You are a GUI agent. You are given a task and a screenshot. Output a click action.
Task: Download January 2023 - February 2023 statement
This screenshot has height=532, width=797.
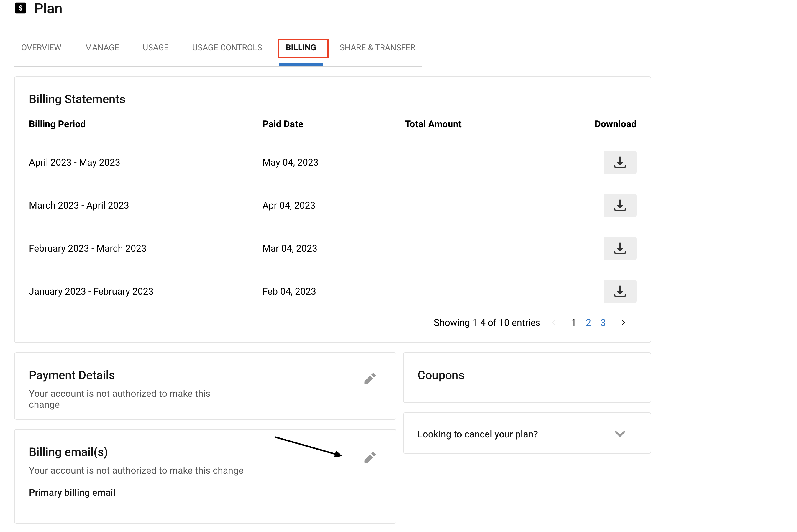tap(619, 291)
